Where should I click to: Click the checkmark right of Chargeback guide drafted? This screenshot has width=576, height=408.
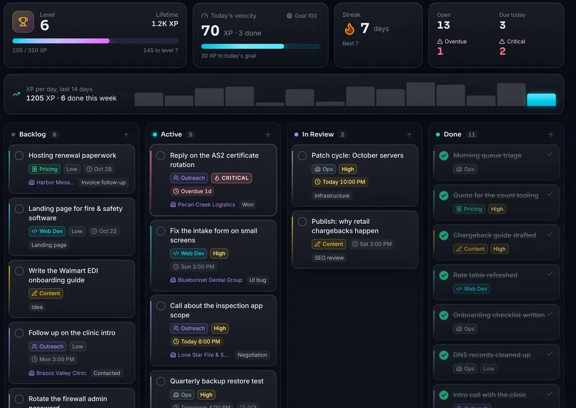(550, 234)
